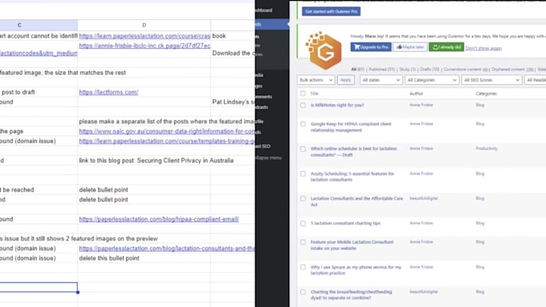Tick checkbox for Feature your Mobile Lactation Consultant
Image resolution: width=546 pixels, height=307 pixels.
click(x=303, y=242)
